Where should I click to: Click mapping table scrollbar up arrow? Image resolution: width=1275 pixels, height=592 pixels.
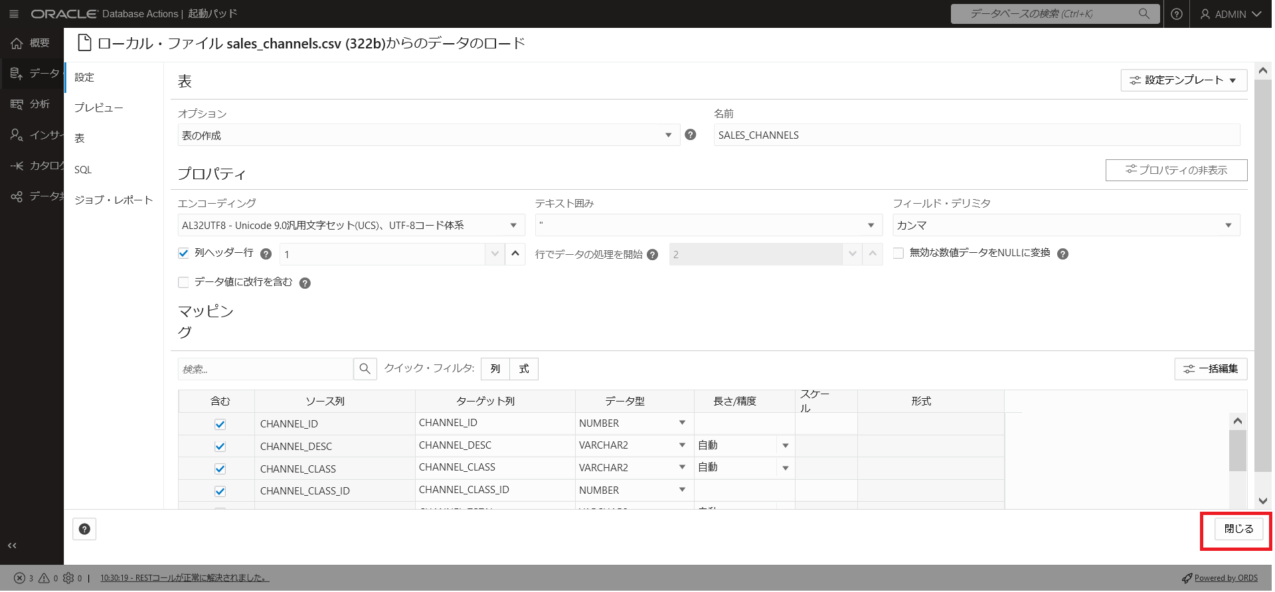(x=1237, y=421)
